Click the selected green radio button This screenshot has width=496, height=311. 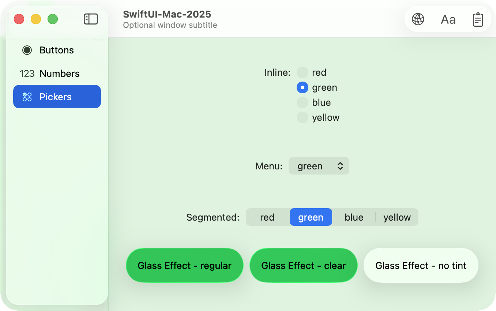pos(303,87)
